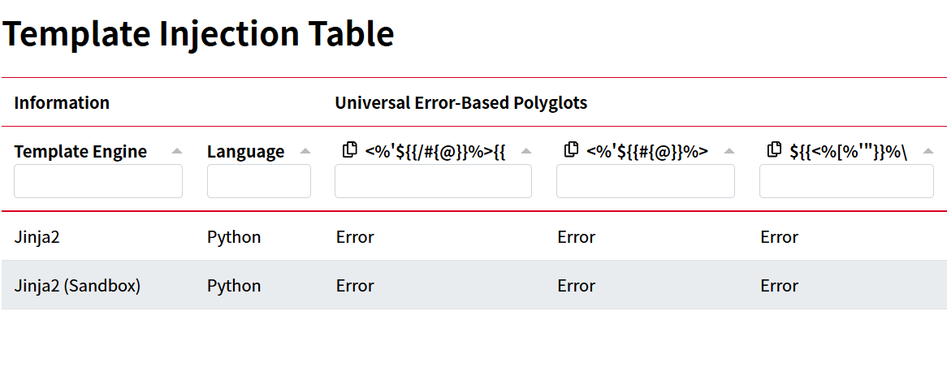Sort the <%'${{/#{@}}%>{{ column arrow
Viewport: 947px width, 376px height.
tap(526, 152)
